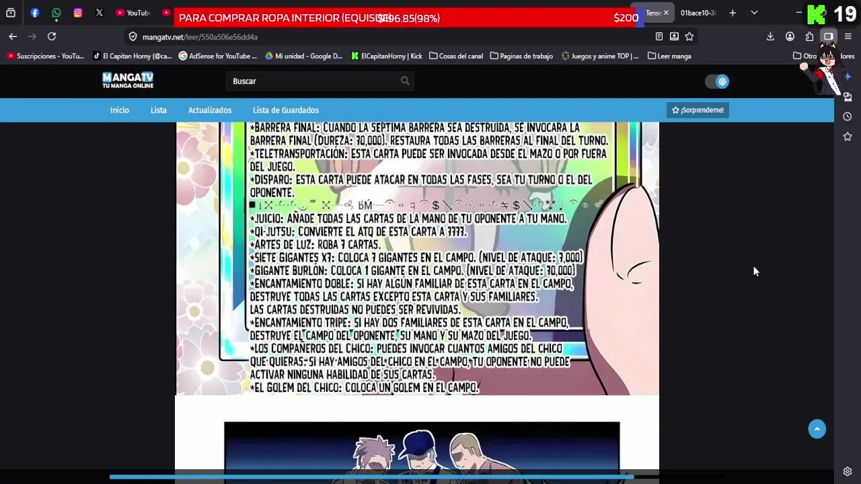Open AdSense for YouTube bookmark
The height and width of the screenshot is (484, 861).
pyautogui.click(x=218, y=56)
